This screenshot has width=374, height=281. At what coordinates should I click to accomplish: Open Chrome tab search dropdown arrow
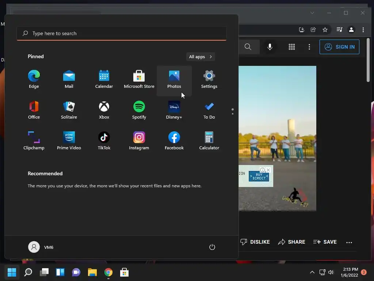(312, 13)
